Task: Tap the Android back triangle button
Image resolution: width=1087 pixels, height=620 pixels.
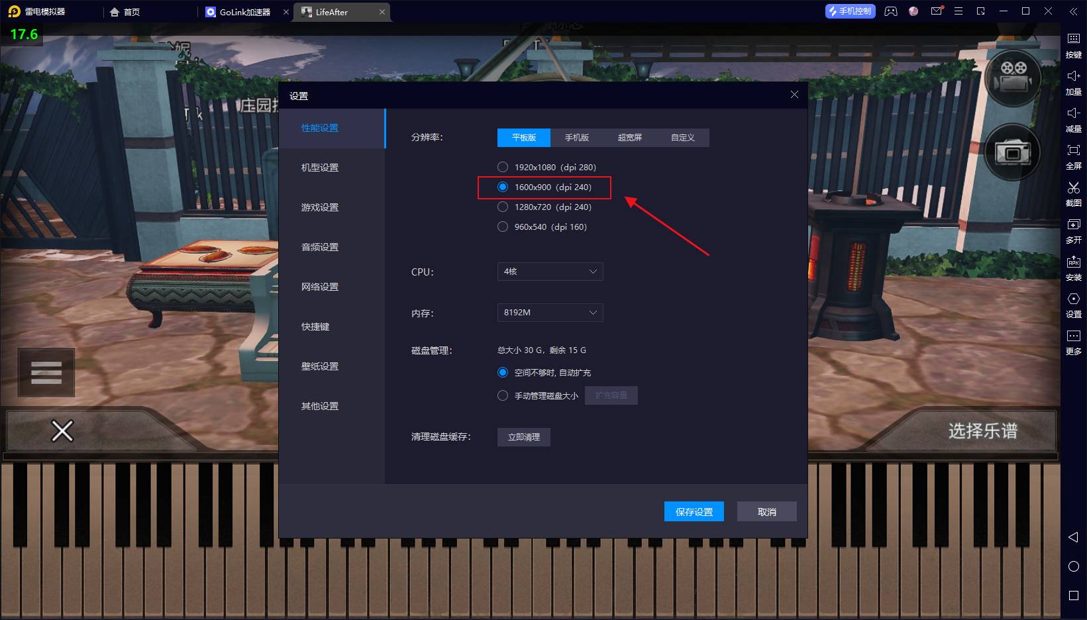Action: [1073, 537]
